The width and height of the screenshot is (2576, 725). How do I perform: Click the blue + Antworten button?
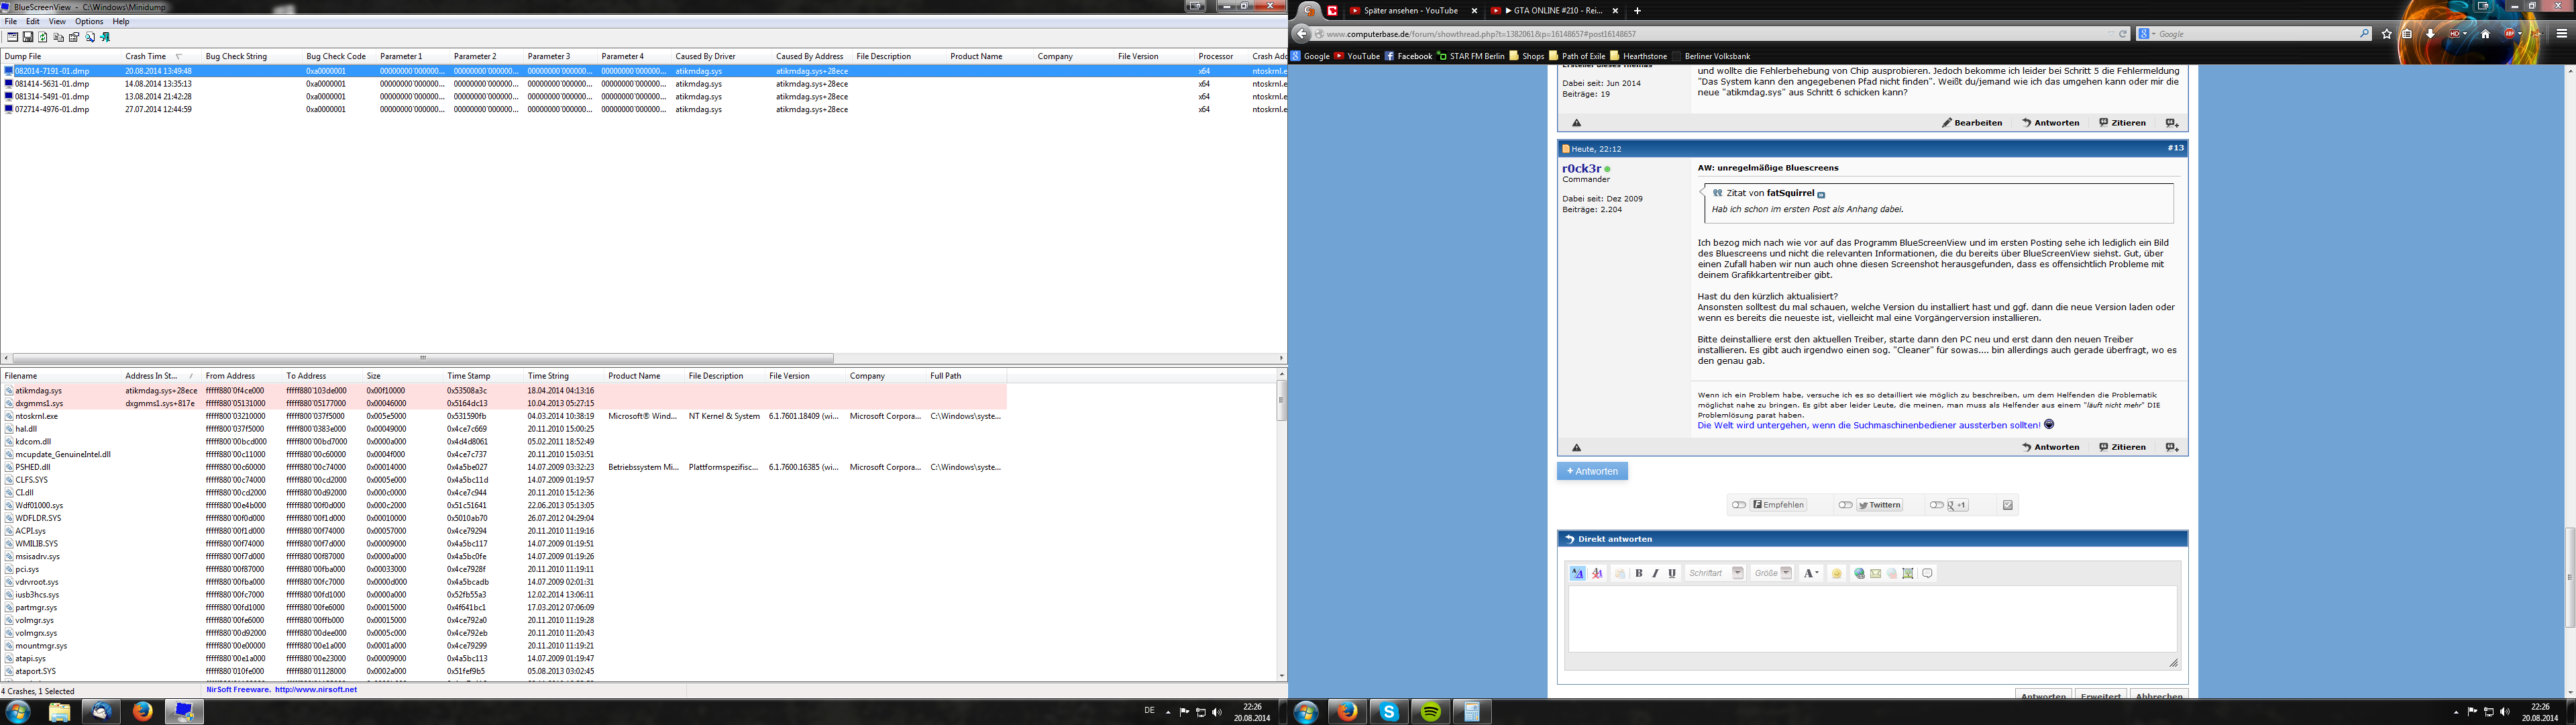tap(1592, 472)
